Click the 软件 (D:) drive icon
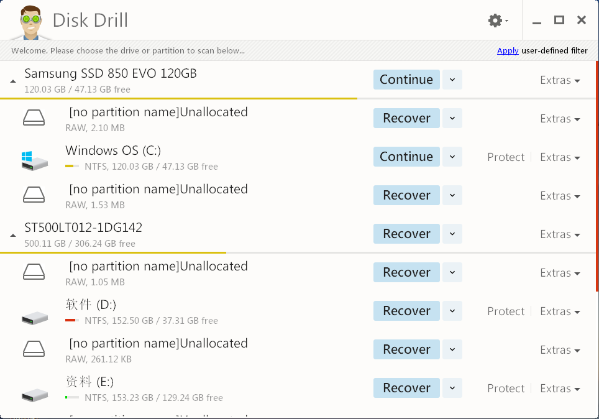 pos(34,318)
